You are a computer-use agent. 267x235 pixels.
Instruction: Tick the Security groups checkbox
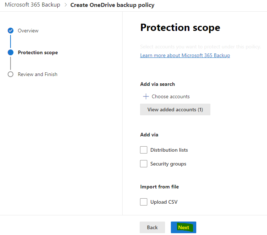click(x=144, y=164)
